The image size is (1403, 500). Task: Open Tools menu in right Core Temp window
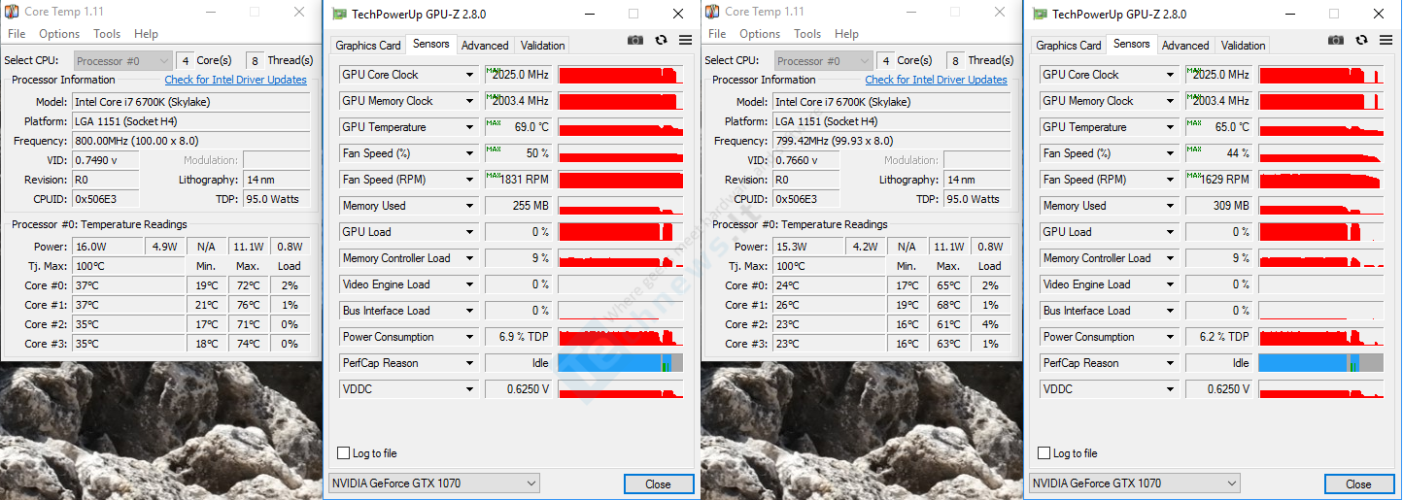[x=807, y=34]
